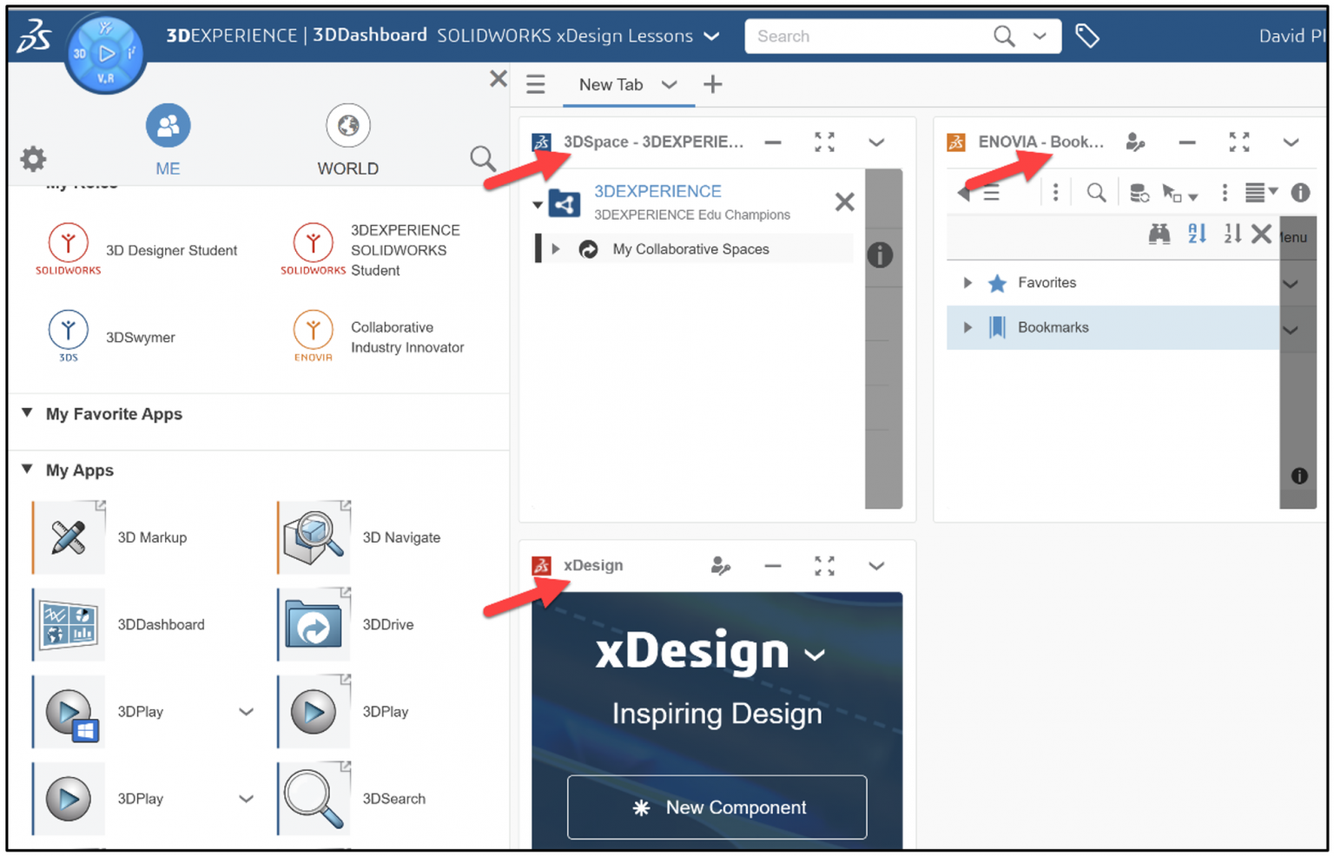Viewport: 1334px width, 856px height.
Task: Sort bookmarks alphabetically with the AZ icon
Action: 1196,234
